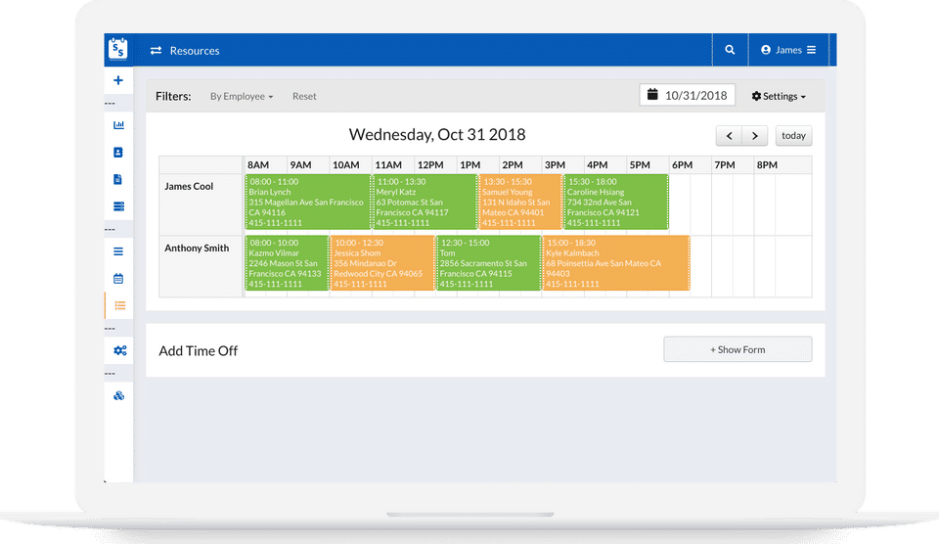This screenshot has width=939, height=544.
Task: Open the bar chart reports icon
Action: [x=118, y=124]
